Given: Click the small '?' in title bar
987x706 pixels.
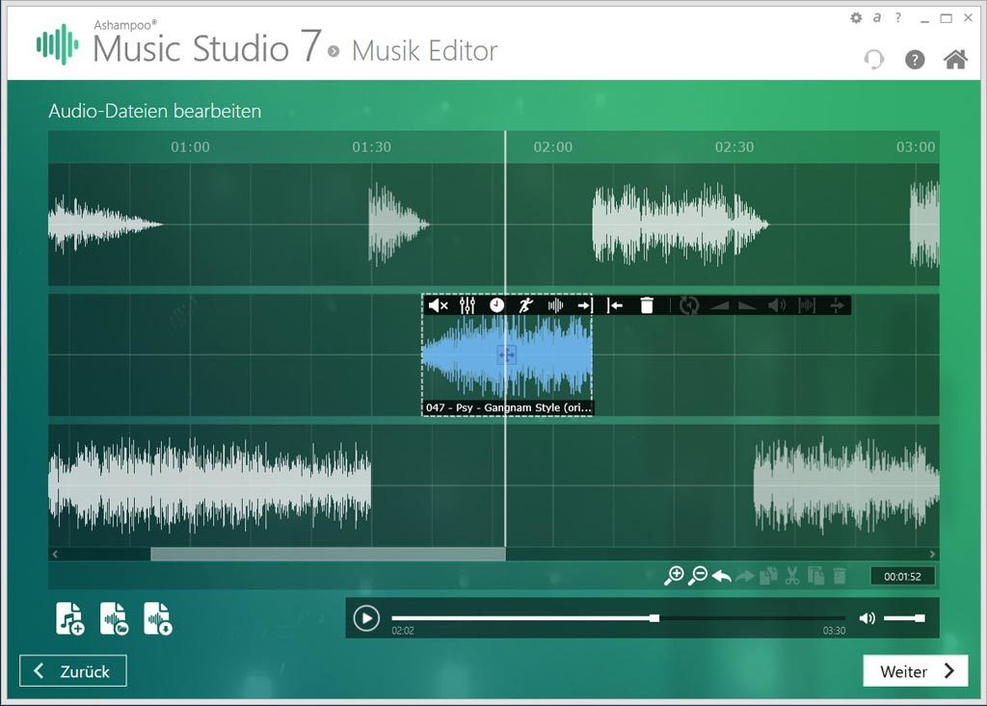Looking at the screenshot, I should coord(898,17).
